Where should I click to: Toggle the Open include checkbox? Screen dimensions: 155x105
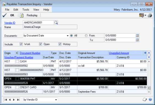[40, 44]
